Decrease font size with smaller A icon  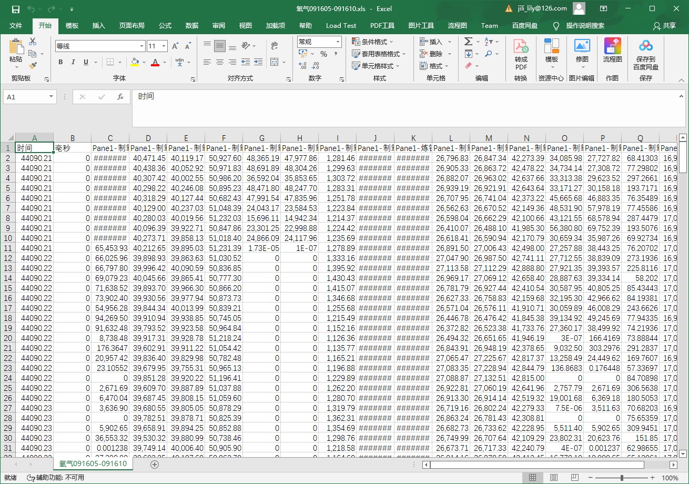point(188,46)
